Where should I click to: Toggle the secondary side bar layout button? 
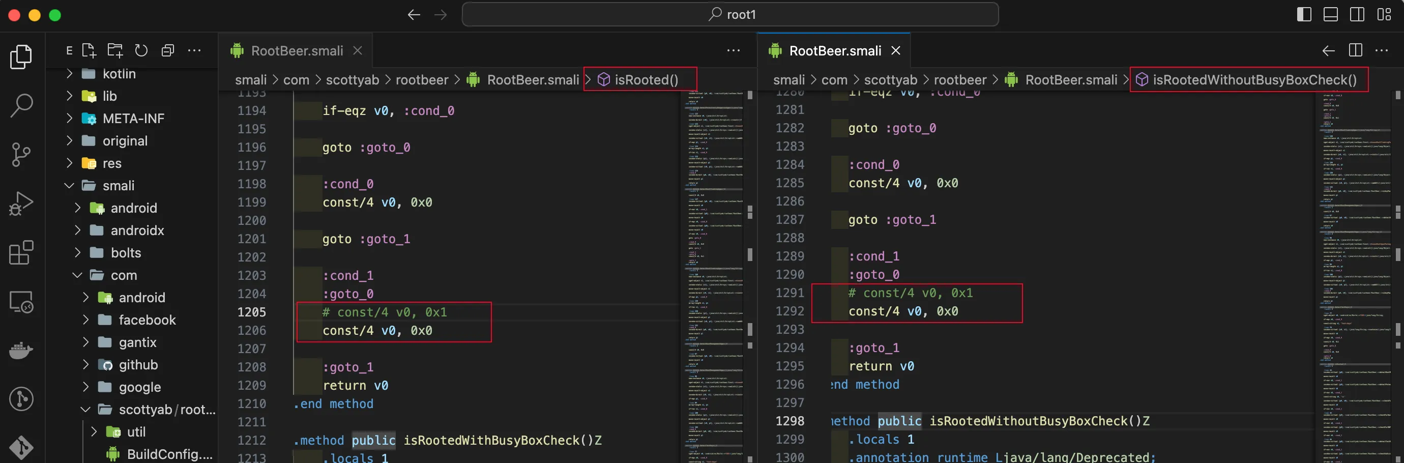[x=1357, y=15]
